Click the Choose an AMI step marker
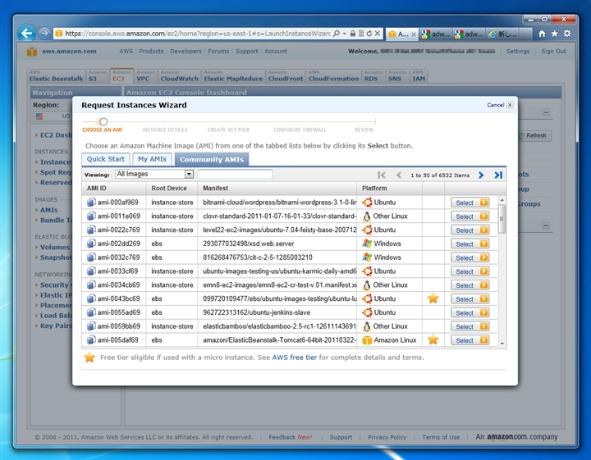The width and height of the screenshot is (591, 460). click(103, 121)
